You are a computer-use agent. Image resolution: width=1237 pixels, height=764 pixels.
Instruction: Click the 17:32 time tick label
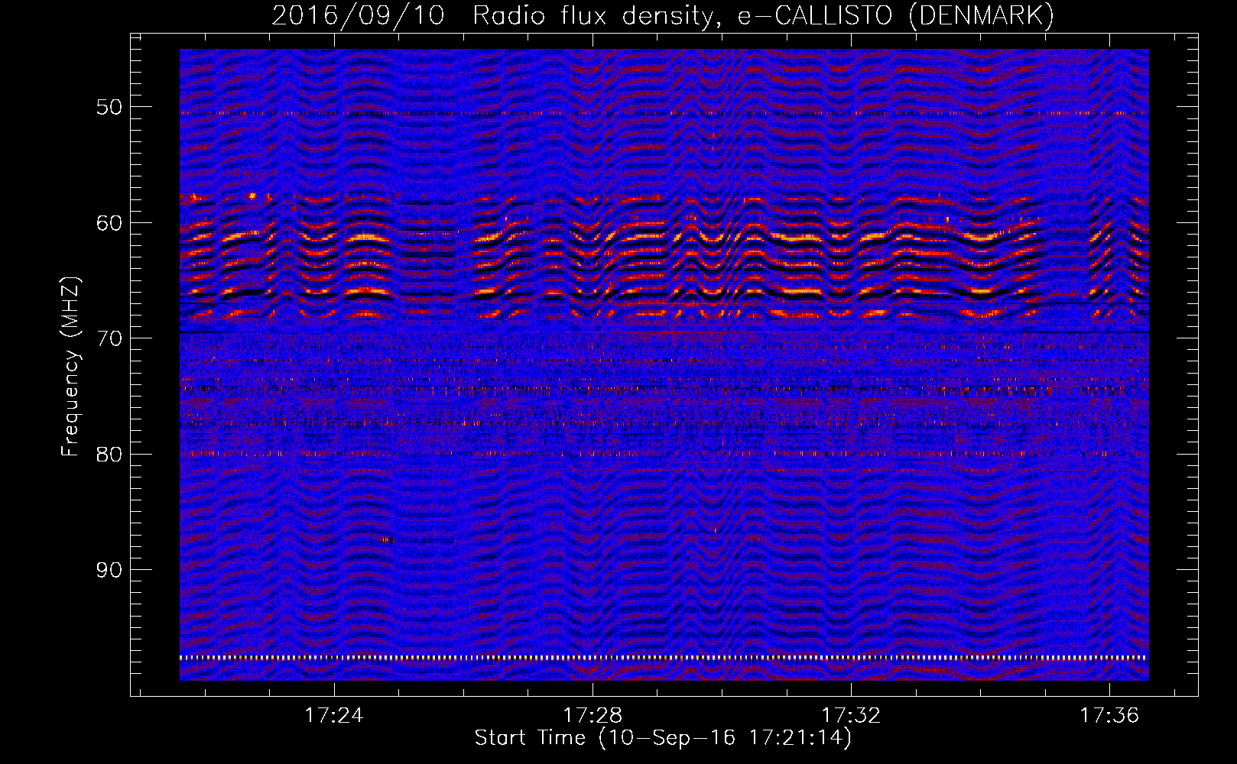click(851, 716)
